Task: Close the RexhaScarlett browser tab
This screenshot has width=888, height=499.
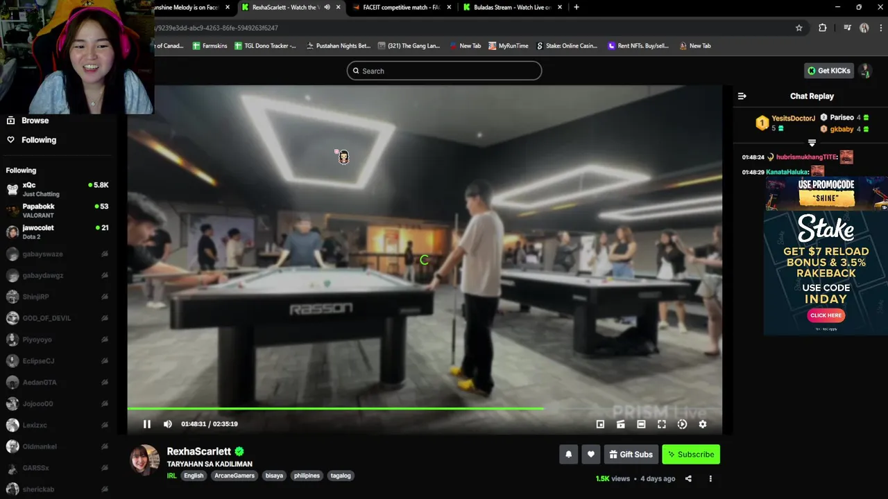Action: click(339, 7)
